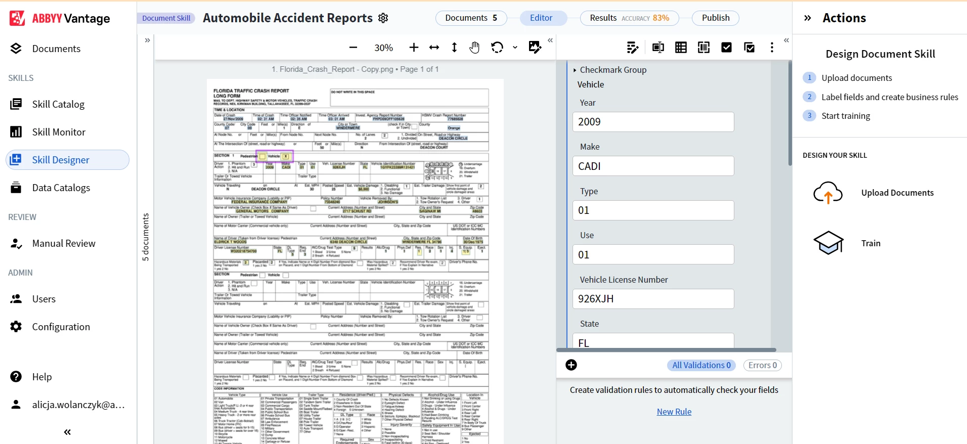The width and height of the screenshot is (967, 444).
Task: Select step 2 Label fields and business rules
Action: tap(881, 97)
